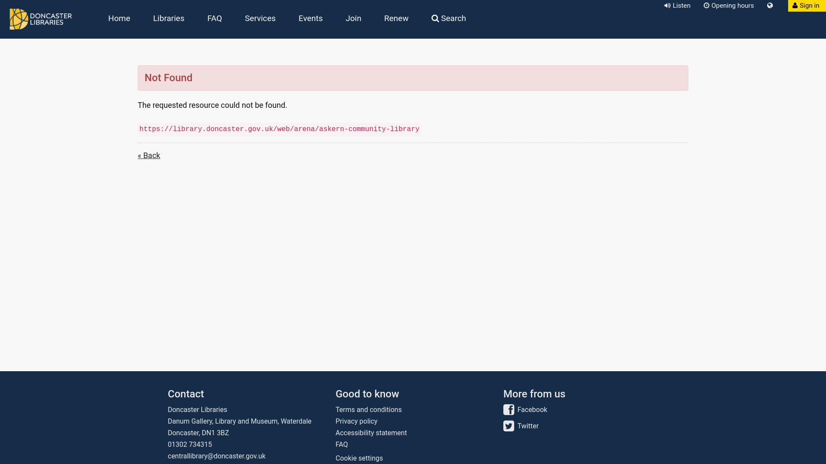Viewport: 826px width, 464px height.
Task: Activate the Listen read-aloud button
Action: tap(677, 6)
